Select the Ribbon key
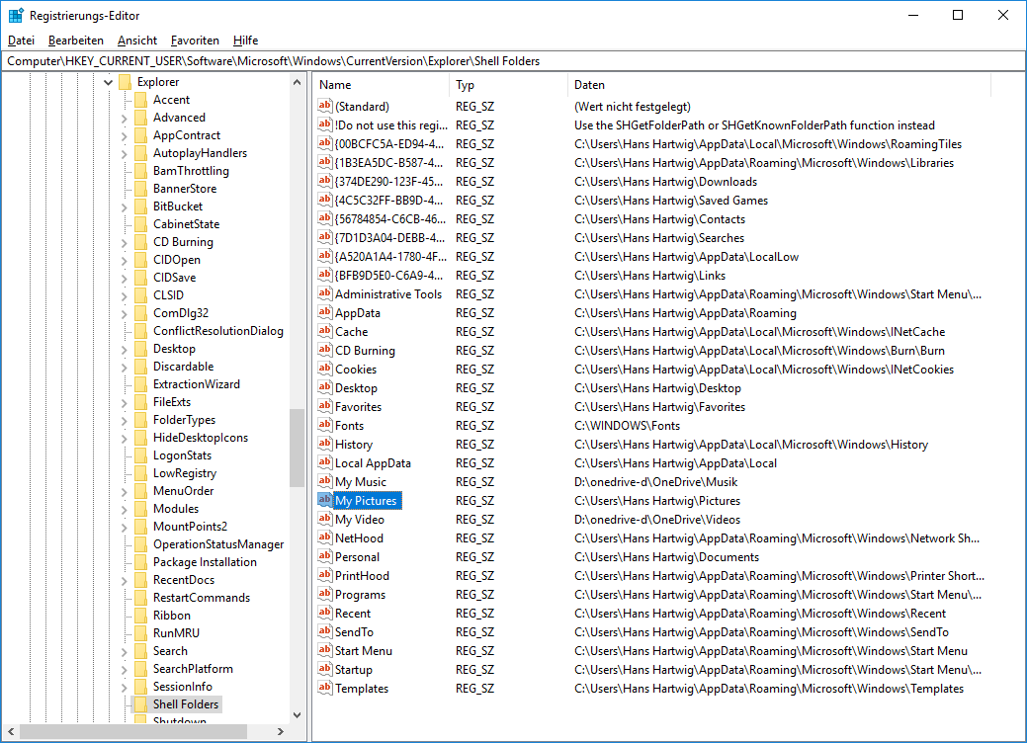1027x743 pixels. (172, 616)
